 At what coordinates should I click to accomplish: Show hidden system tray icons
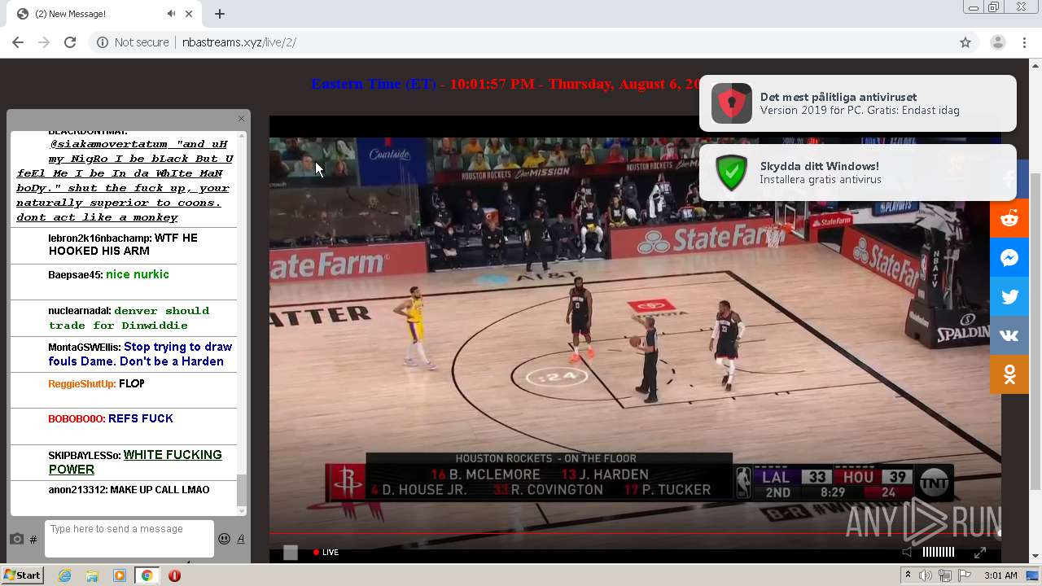908,575
